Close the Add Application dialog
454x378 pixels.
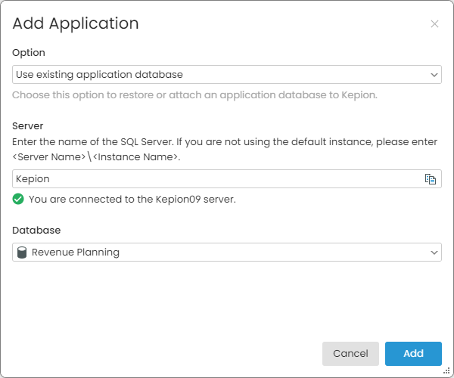pyautogui.click(x=434, y=24)
